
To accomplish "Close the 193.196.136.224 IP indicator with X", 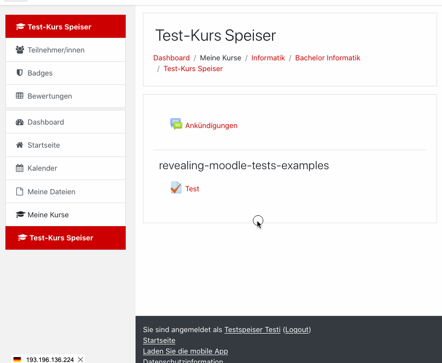I will click(81, 360).
